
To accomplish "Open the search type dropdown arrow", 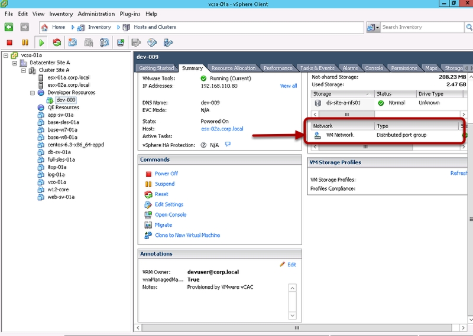I will click(x=377, y=28).
